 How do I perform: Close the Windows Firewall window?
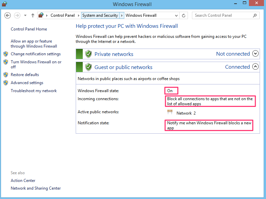click(257, 3)
